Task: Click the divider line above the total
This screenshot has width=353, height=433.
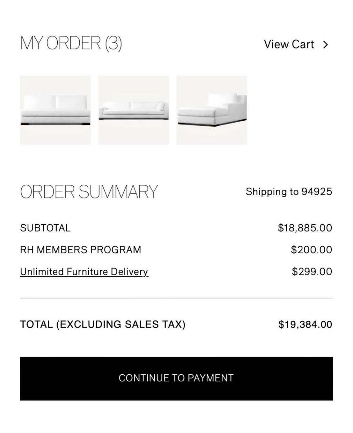Action: [x=176, y=298]
